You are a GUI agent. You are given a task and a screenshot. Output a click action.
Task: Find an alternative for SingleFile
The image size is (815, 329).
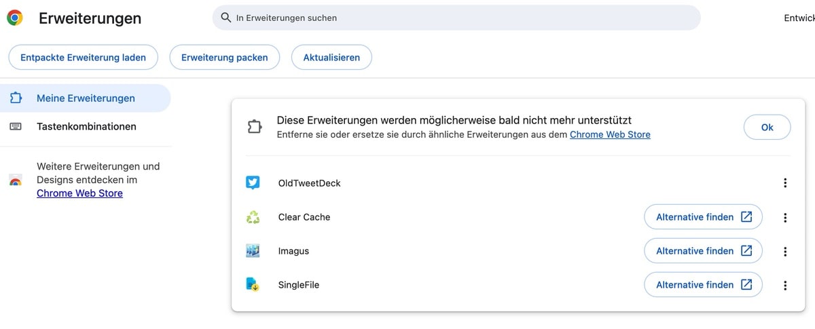coord(703,285)
